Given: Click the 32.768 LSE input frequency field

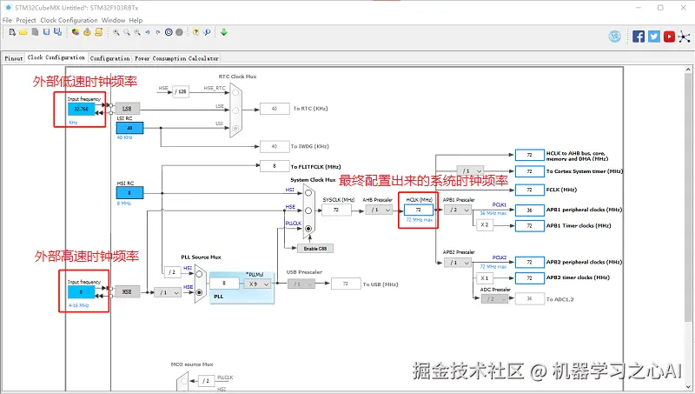Looking at the screenshot, I should point(81,109).
